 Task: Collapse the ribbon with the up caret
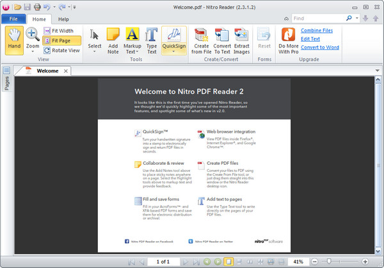click(x=286, y=19)
